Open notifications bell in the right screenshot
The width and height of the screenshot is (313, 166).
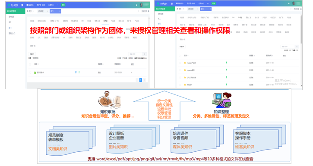pyautogui.click(x=289, y=3)
